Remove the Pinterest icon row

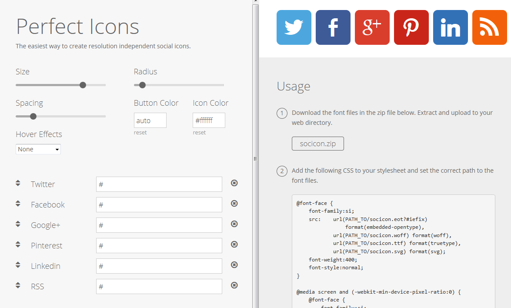pyautogui.click(x=234, y=244)
